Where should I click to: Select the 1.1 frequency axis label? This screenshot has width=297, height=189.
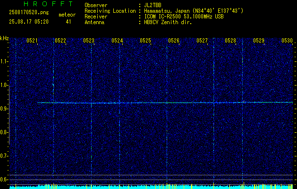(x=4, y=61)
